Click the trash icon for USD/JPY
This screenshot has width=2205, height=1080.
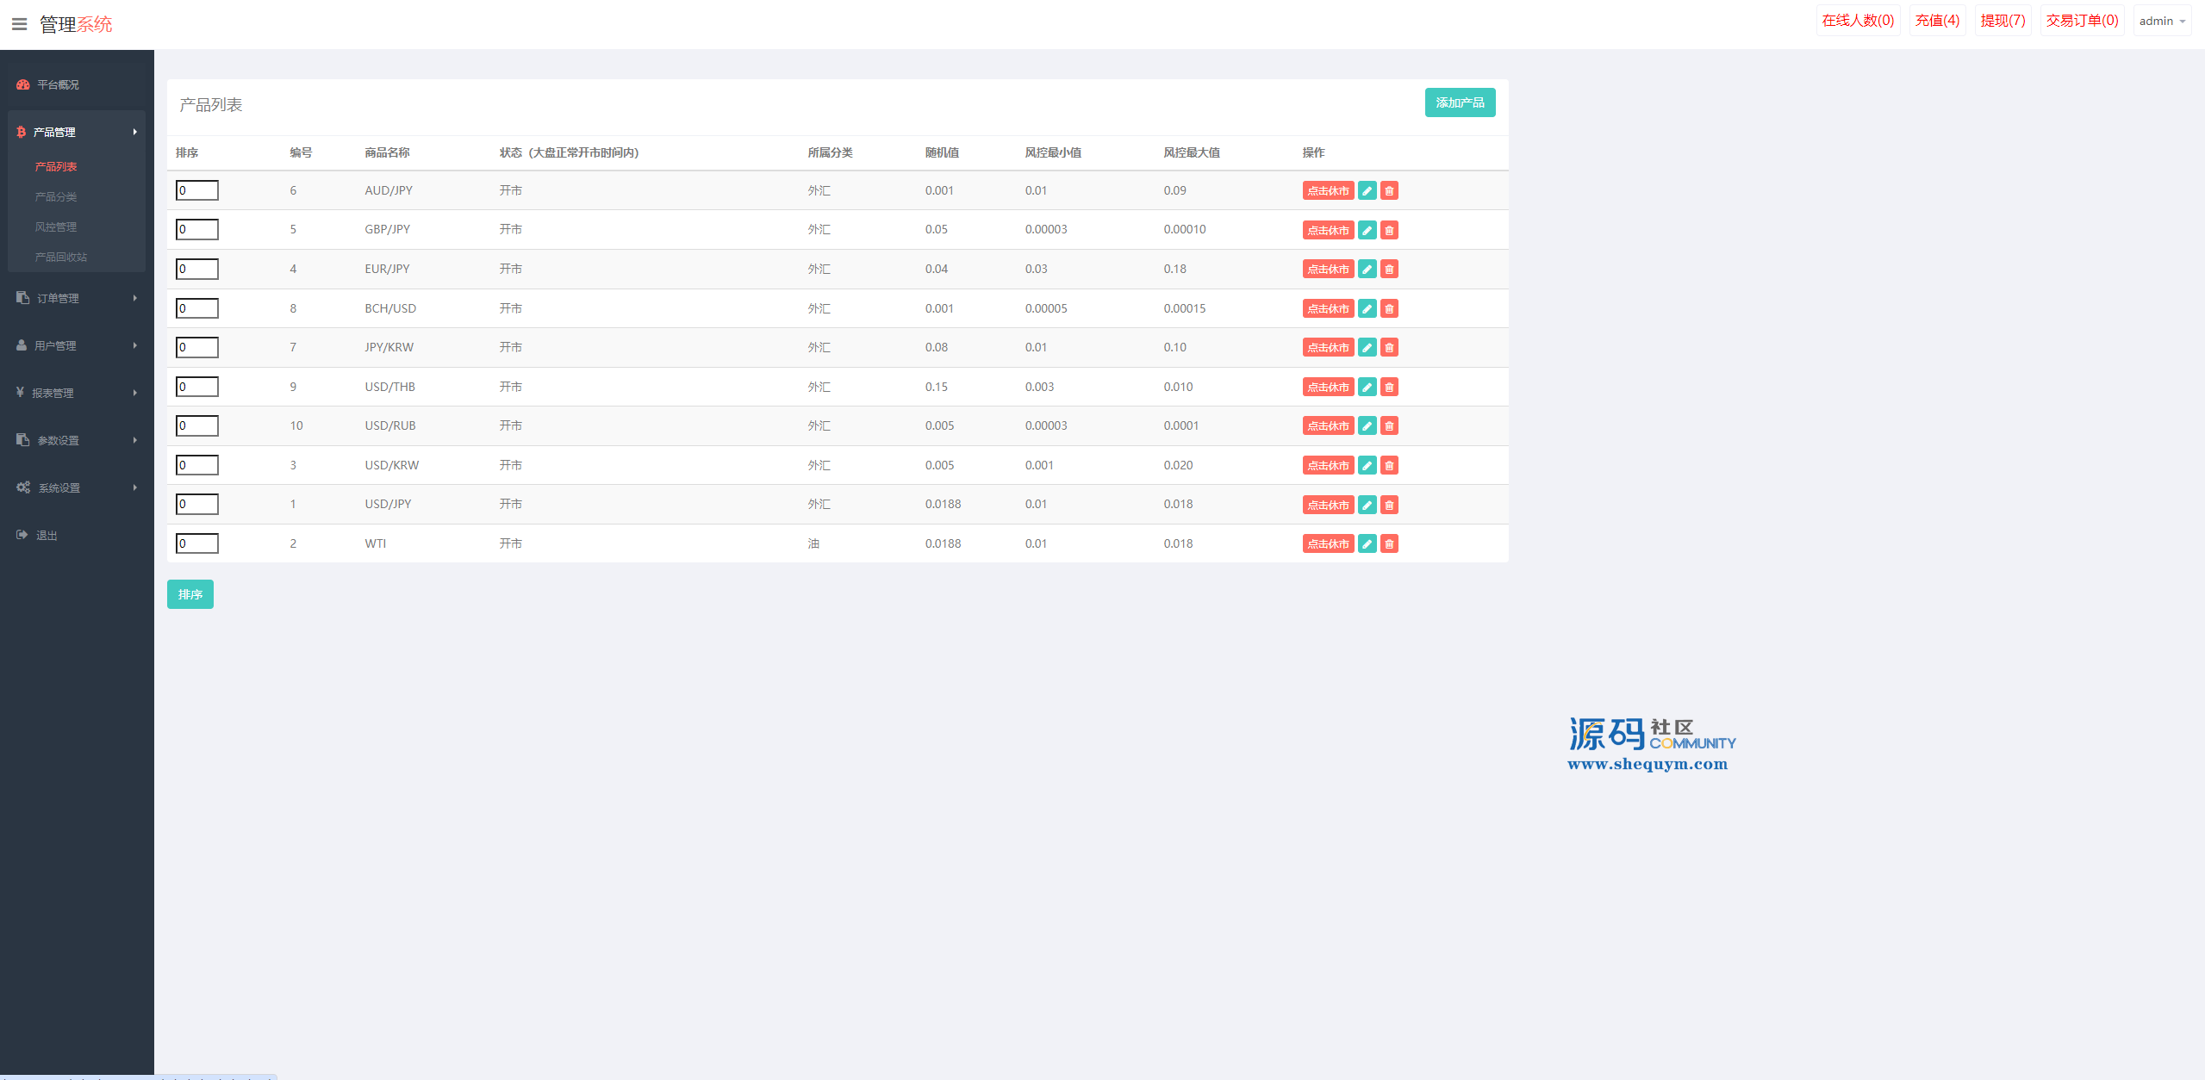coord(1389,505)
